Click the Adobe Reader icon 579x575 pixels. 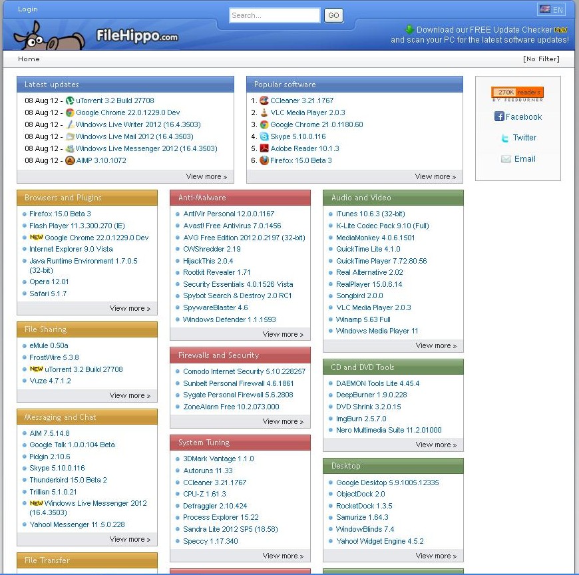(x=264, y=148)
